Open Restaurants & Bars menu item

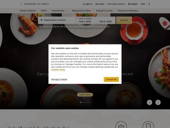coord(81,11)
